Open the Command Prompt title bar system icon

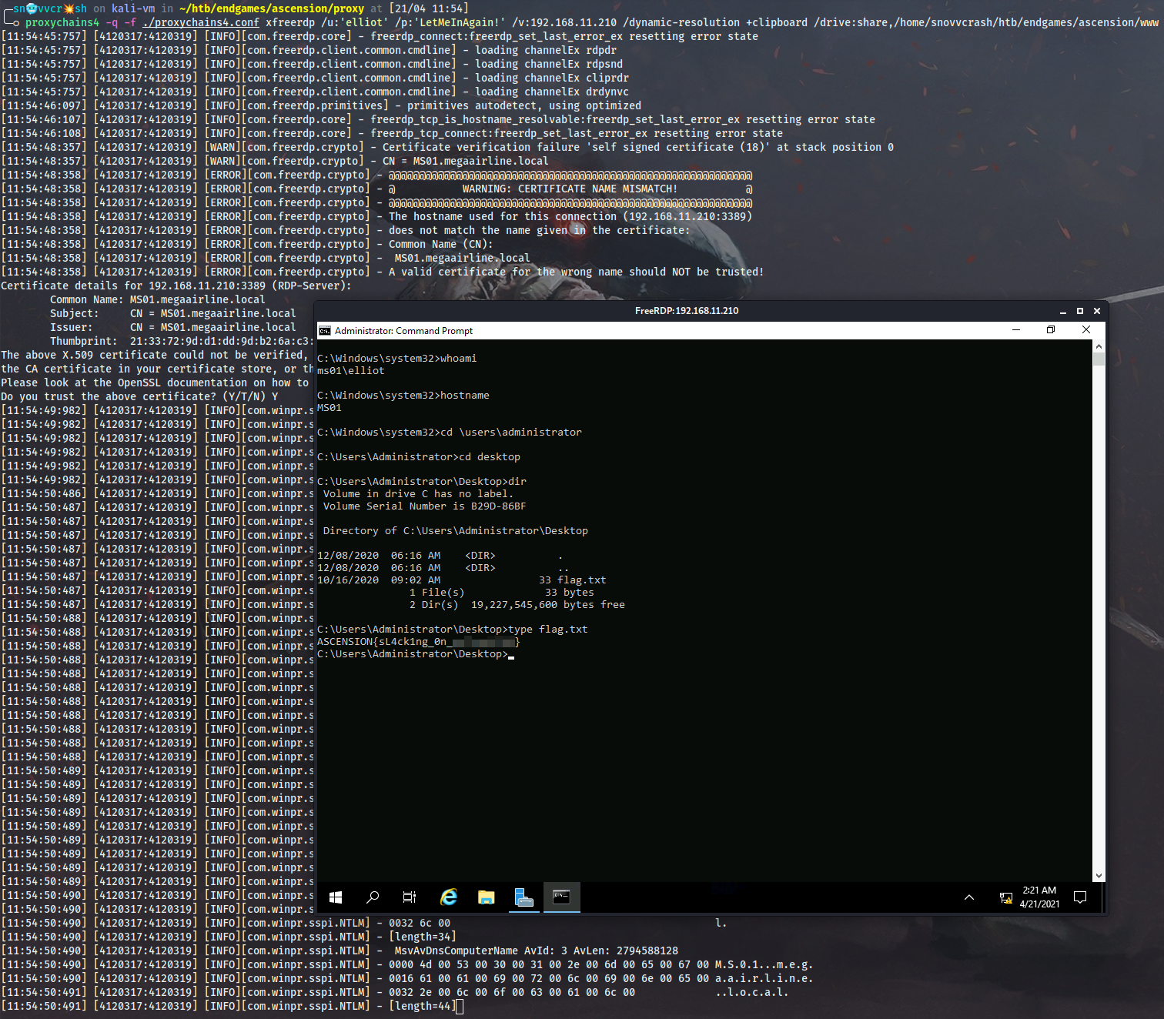(325, 331)
